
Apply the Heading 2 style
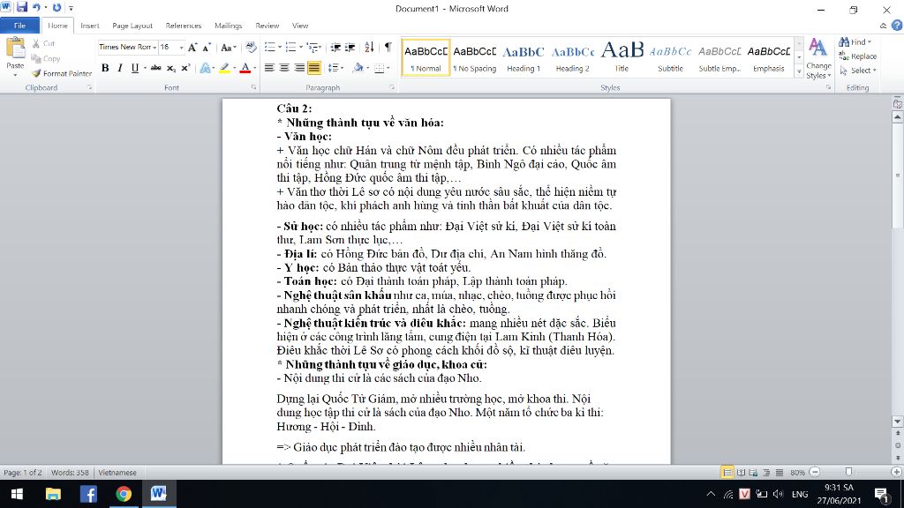click(572, 57)
